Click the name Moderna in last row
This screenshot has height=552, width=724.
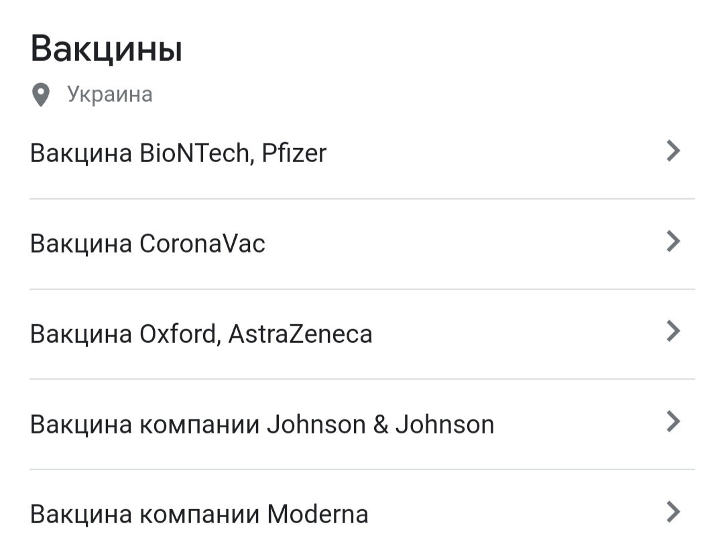(x=318, y=514)
